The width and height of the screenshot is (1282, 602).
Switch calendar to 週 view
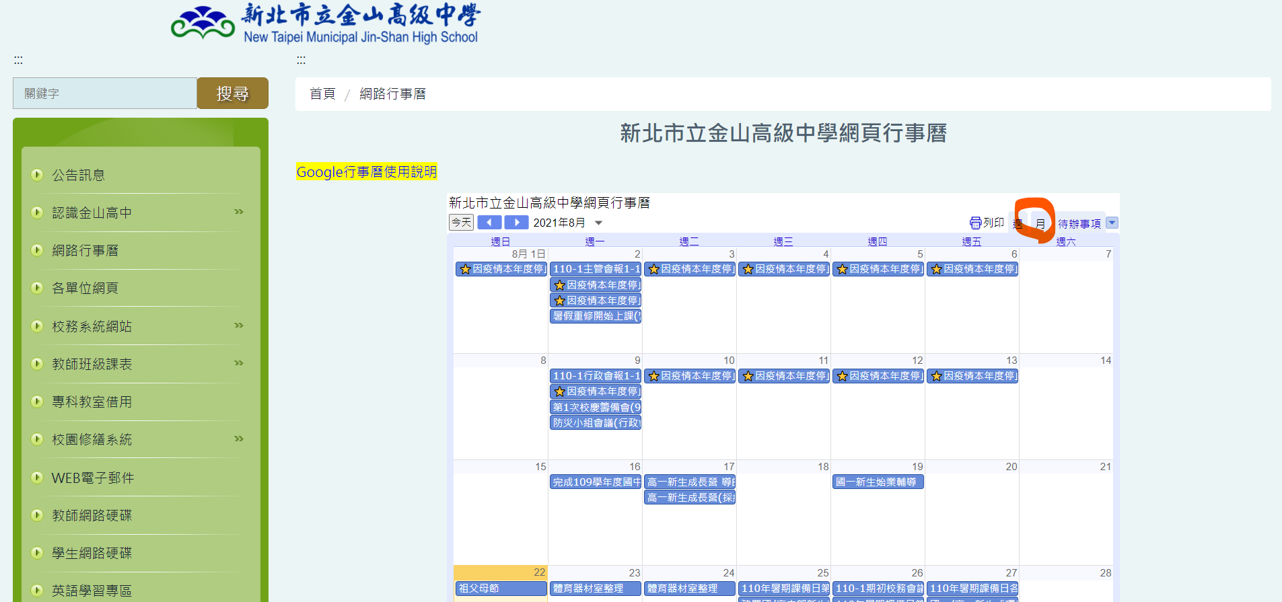point(1018,223)
